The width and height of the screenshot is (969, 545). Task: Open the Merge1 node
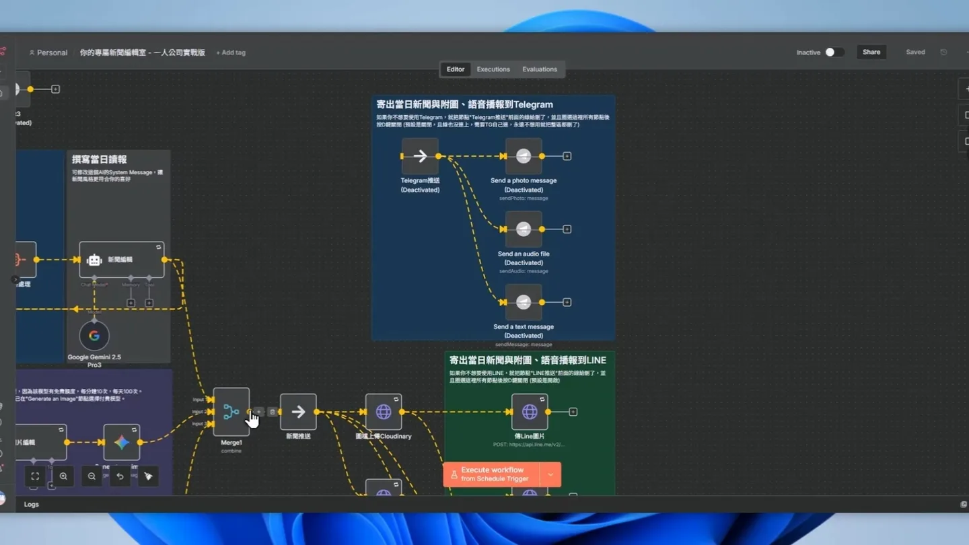pos(231,412)
